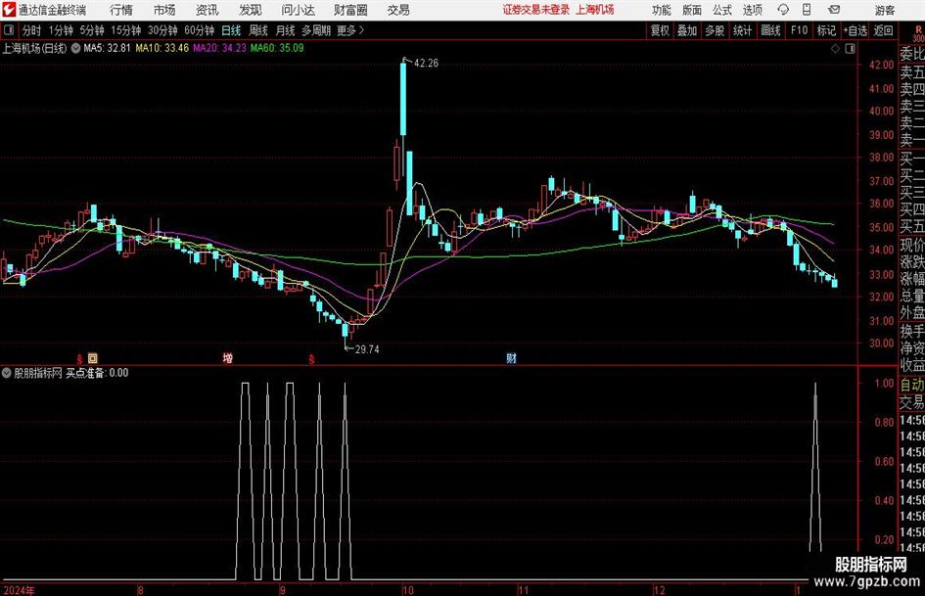Switch to the 30分钟 period tab
The width and height of the screenshot is (925, 596).
pyautogui.click(x=162, y=30)
